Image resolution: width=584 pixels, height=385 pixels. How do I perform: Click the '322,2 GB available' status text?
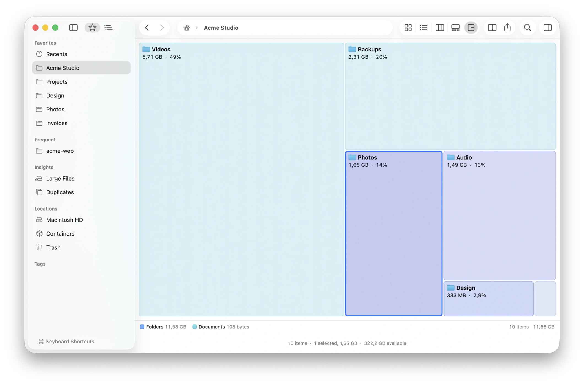[385, 343]
